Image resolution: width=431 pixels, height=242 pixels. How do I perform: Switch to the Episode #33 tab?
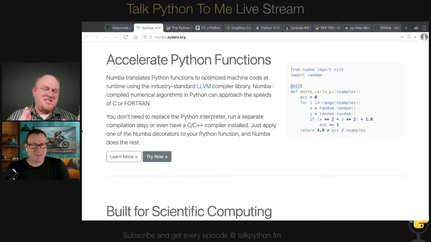pos(298,28)
